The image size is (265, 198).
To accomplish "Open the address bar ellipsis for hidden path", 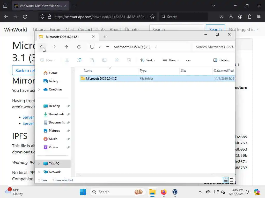I will [107, 47].
